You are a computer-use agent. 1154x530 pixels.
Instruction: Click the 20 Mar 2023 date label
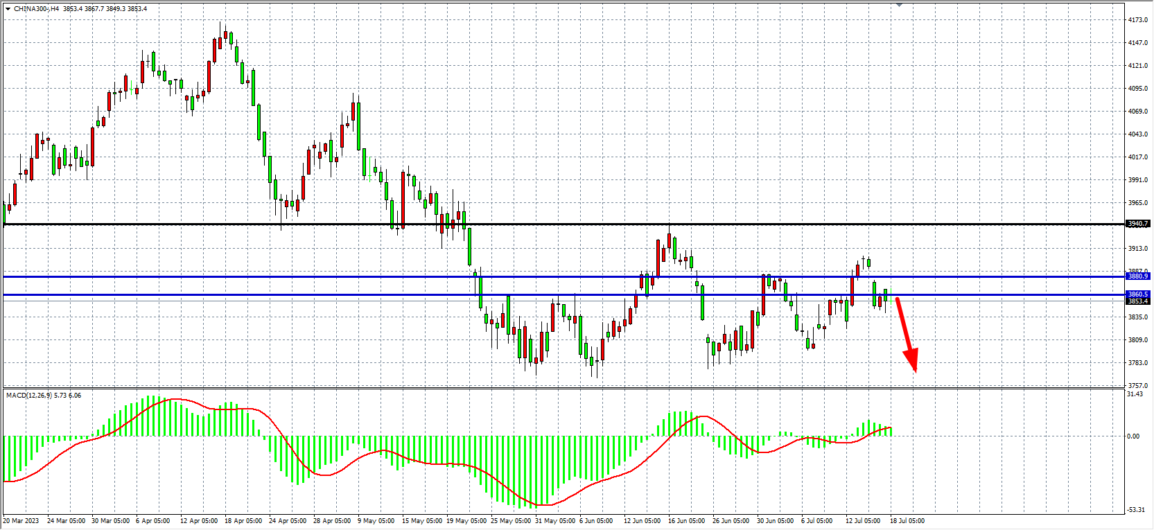pos(21,521)
